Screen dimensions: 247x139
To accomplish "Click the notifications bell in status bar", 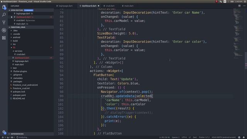I will (244, 137).
